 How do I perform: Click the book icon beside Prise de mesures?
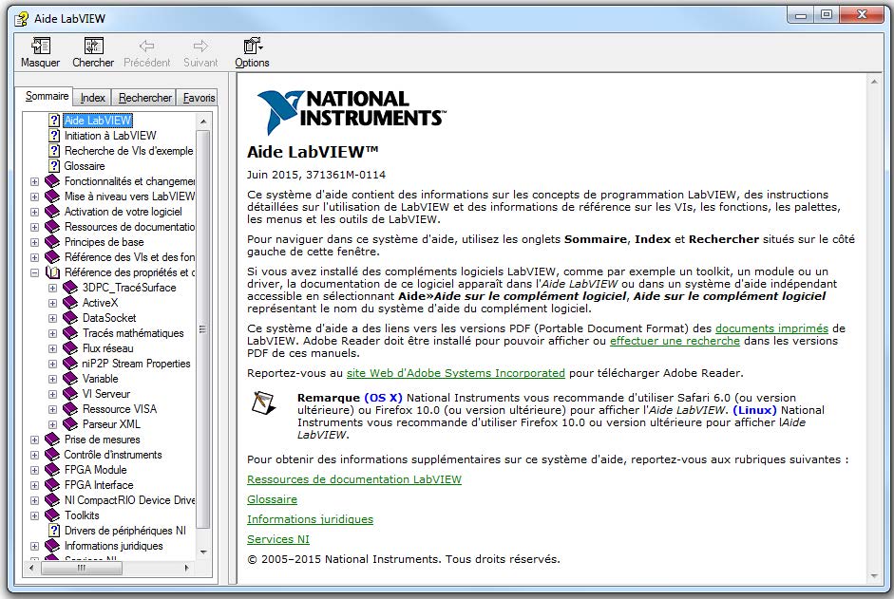(x=52, y=440)
